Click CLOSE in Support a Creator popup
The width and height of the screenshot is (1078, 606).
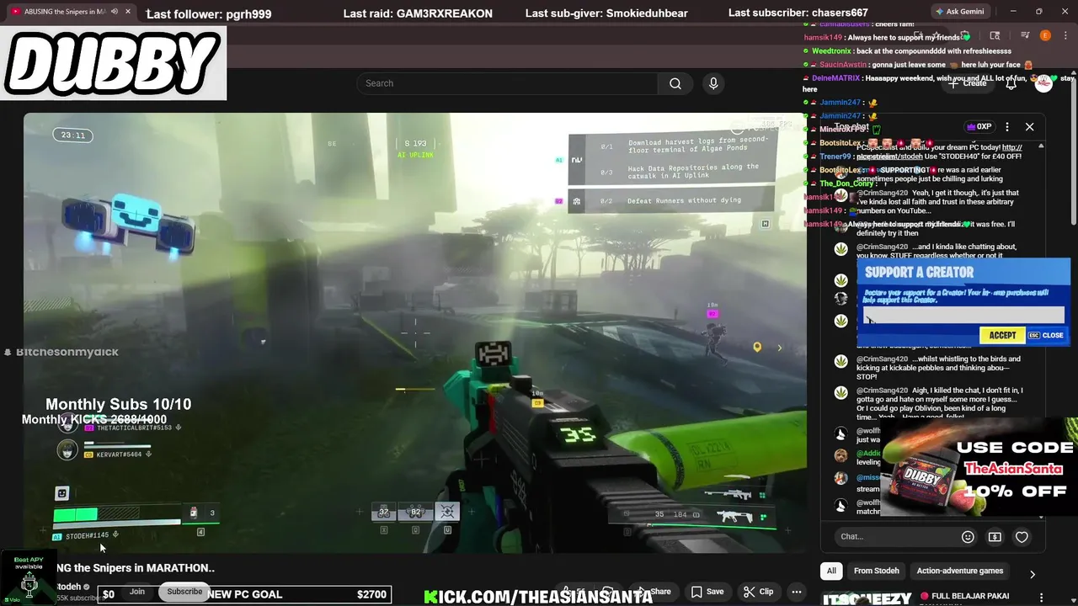(1046, 335)
